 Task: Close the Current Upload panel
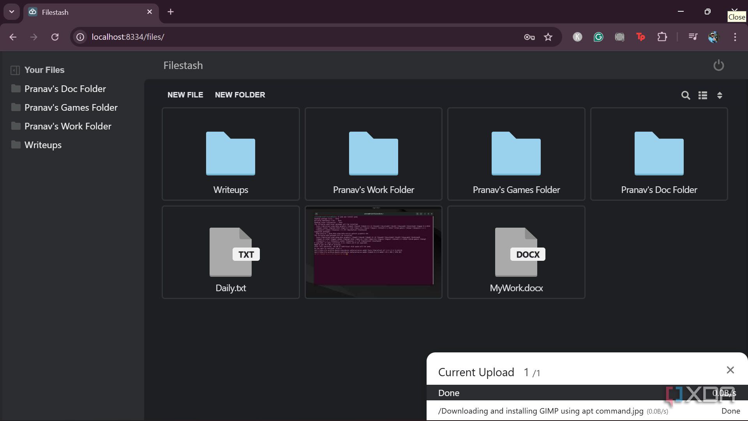click(x=730, y=370)
